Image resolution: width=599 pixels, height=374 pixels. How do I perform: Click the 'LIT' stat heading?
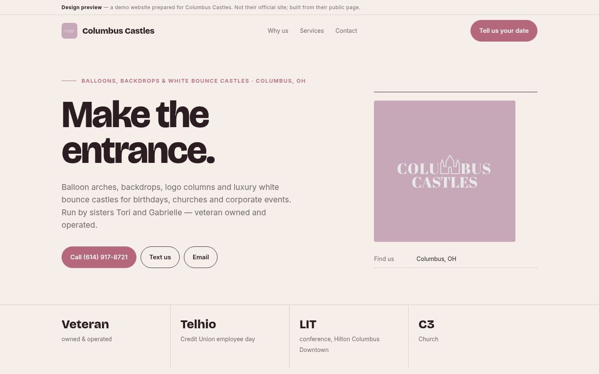coord(308,324)
